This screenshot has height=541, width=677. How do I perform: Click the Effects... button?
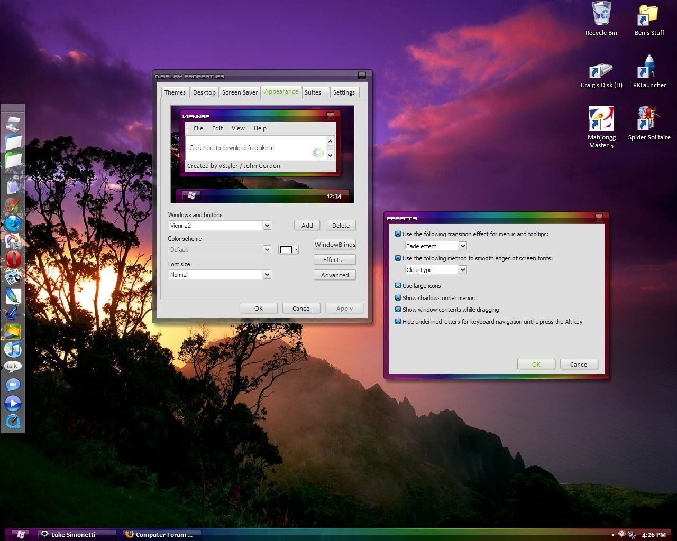(335, 260)
